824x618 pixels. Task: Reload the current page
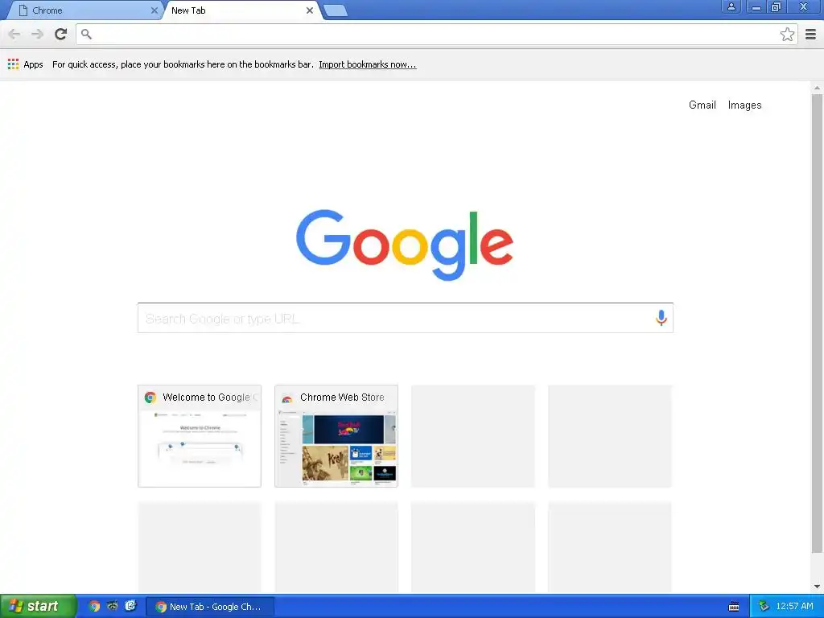(x=60, y=34)
